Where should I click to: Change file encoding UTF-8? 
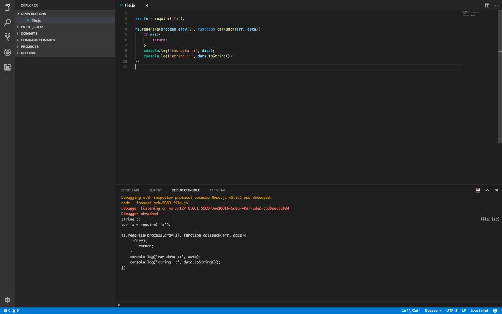point(452,311)
